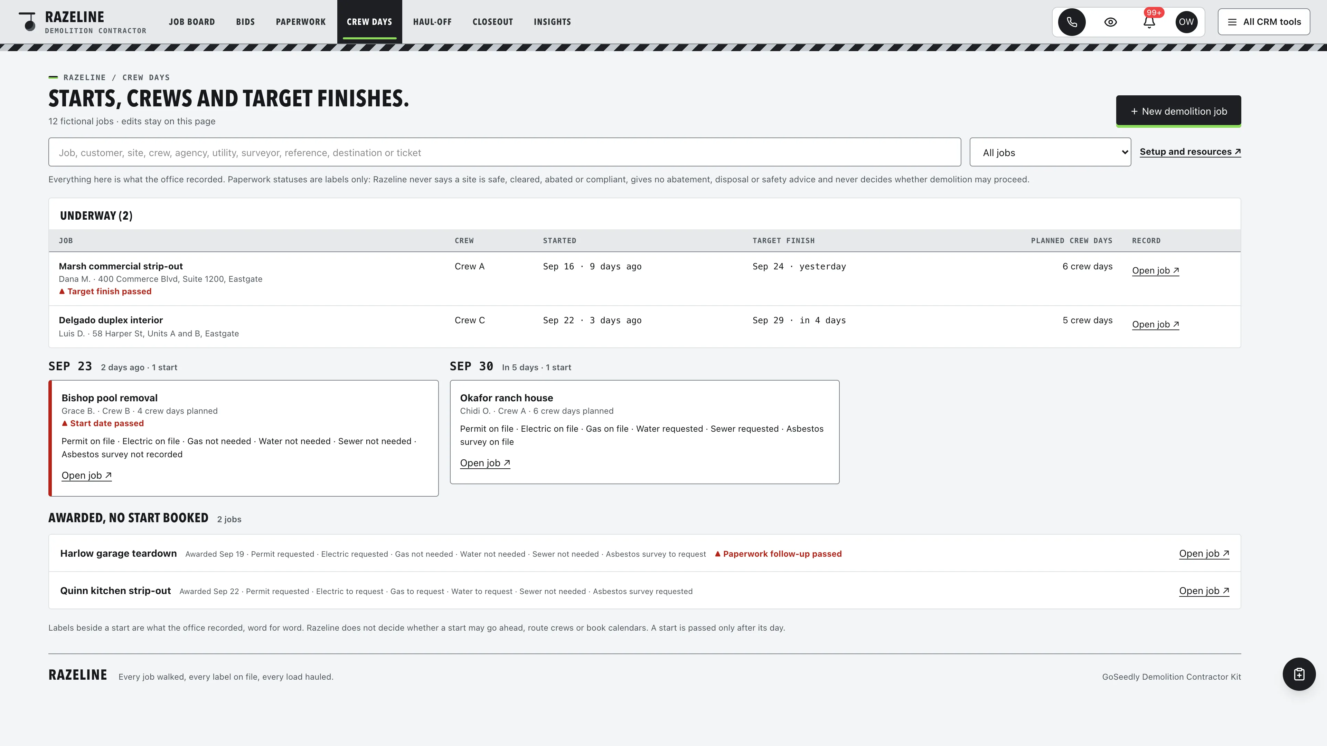Click the Started column header
1327x746 pixels.
(559, 241)
